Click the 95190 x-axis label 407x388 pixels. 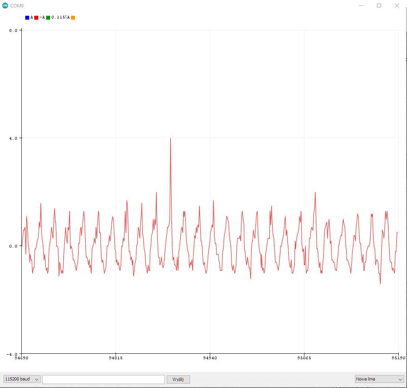click(x=399, y=358)
